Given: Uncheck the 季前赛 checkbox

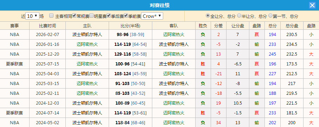Looking at the screenshot, I should click(x=126, y=16).
